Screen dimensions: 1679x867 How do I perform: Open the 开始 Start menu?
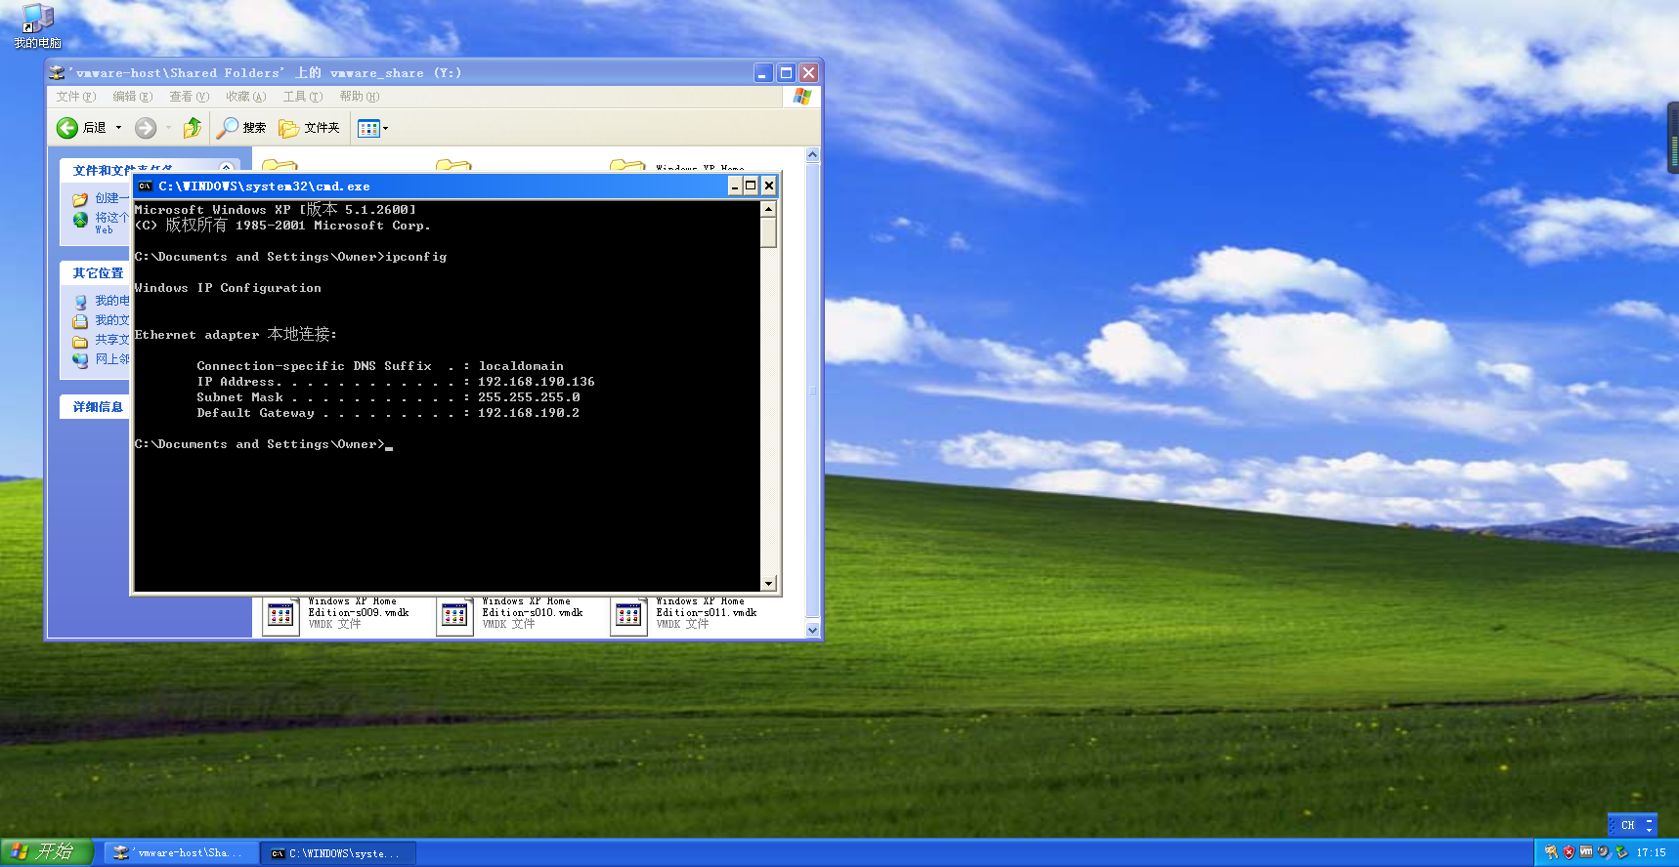[46, 852]
